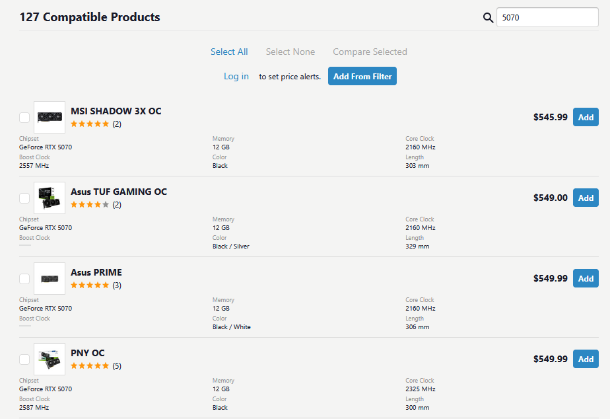
Task: Click MSI SHADOW 3X OC star rating
Action: point(90,124)
